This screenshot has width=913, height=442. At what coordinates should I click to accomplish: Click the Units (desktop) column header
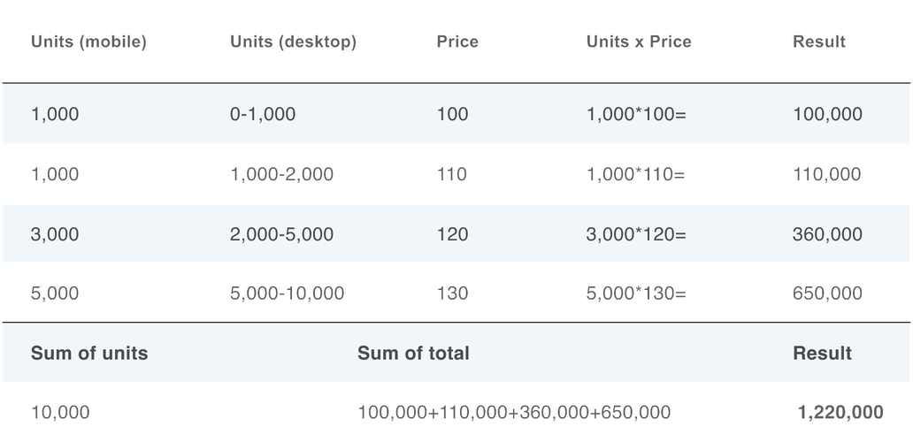(294, 42)
